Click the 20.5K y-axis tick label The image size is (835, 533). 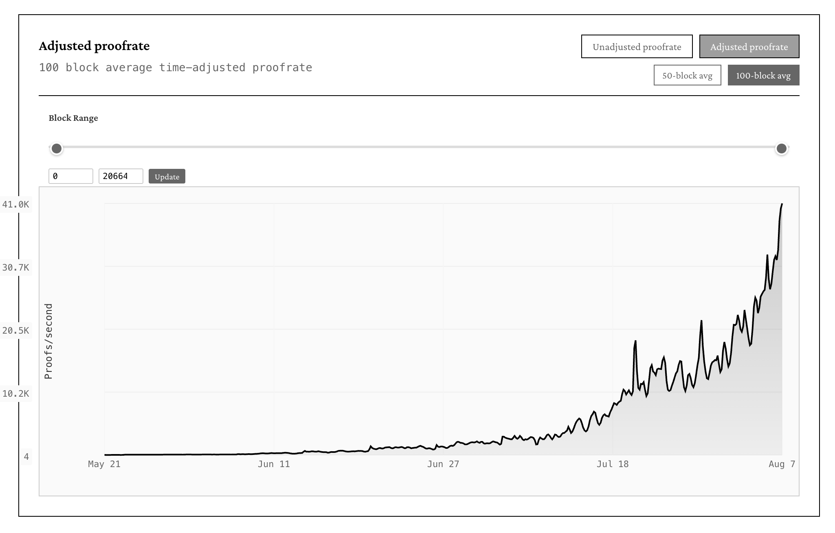click(x=16, y=330)
